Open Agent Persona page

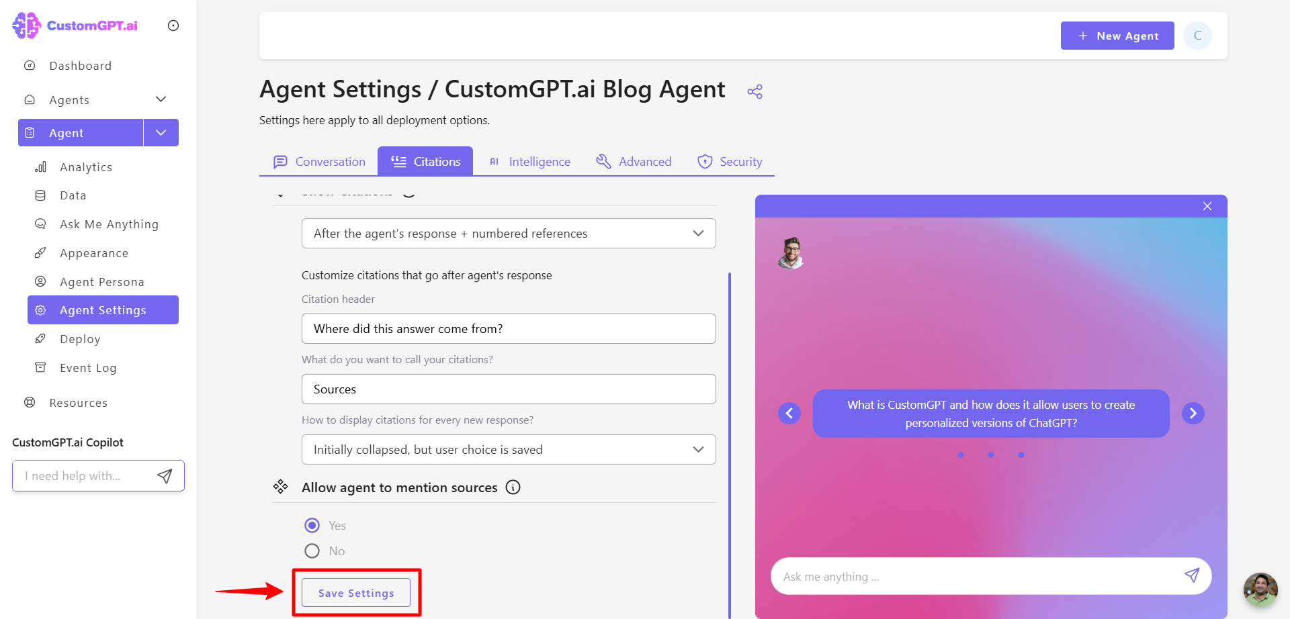pos(102,282)
